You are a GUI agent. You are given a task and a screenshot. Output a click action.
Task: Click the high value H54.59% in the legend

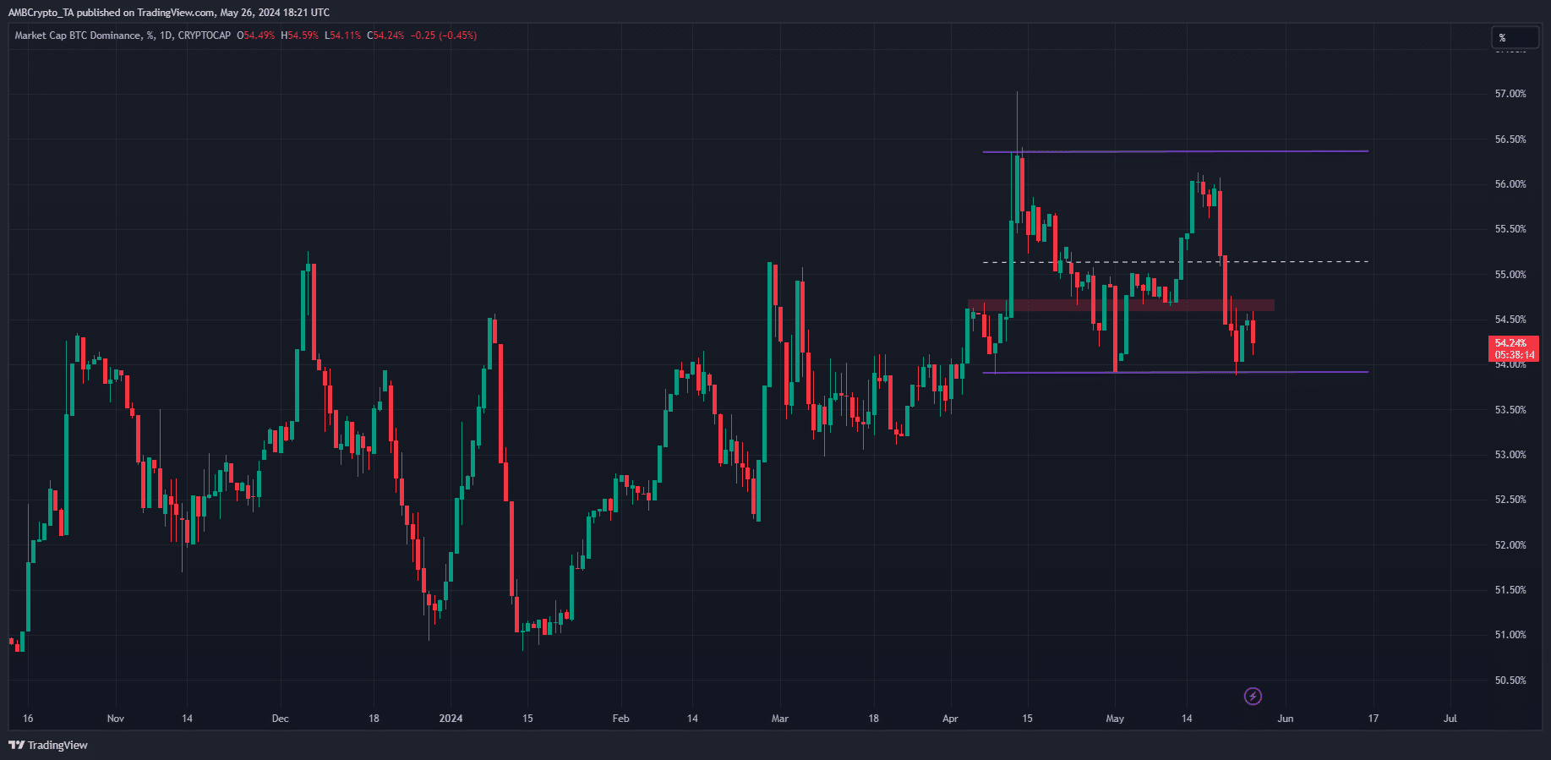[x=300, y=36]
